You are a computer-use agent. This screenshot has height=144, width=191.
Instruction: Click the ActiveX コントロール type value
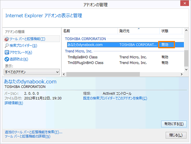coord(117,93)
